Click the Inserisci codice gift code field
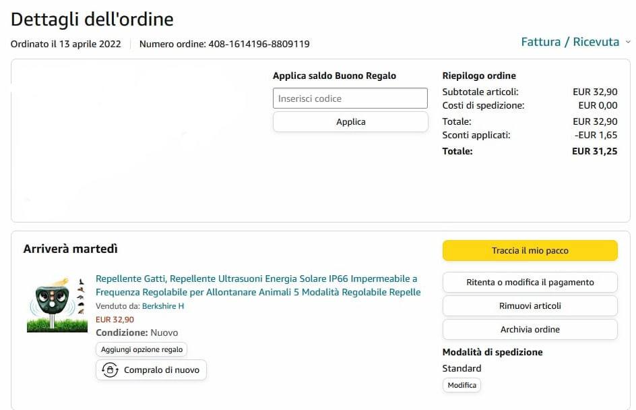This screenshot has width=636, height=410. tap(350, 98)
